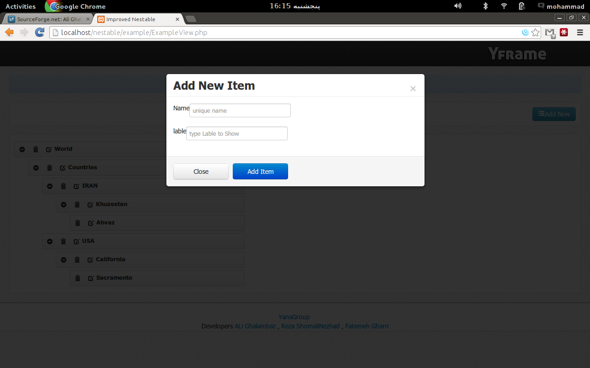Click the trash icon beside Ahvaz

tap(77, 223)
